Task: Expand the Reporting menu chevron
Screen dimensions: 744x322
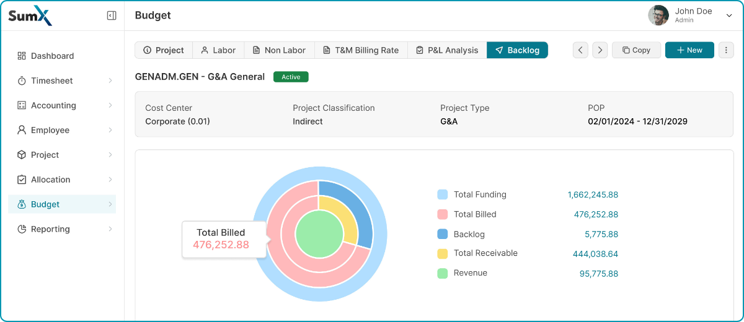Action: coord(110,229)
